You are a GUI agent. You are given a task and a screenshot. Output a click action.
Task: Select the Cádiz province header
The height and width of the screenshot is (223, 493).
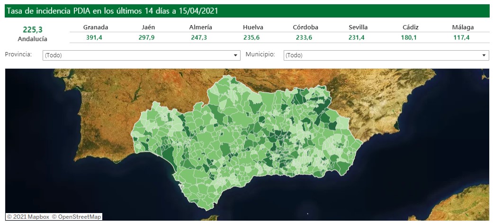tap(410, 27)
